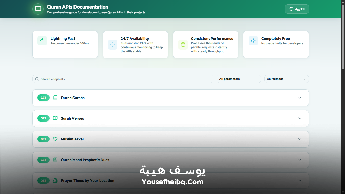Viewport: 345px width, 194px height.
Task: Switch the page language to العربية
Action: (x=297, y=9)
